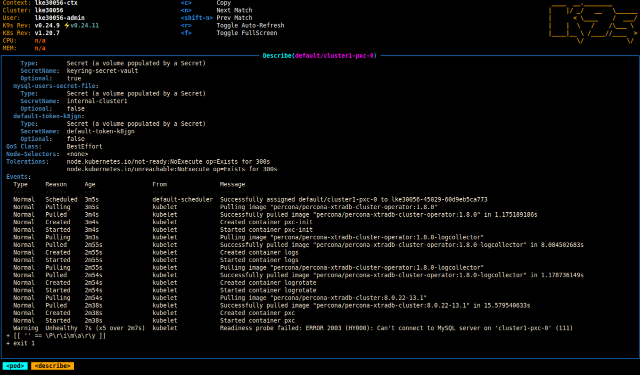This screenshot has height=375, width=640.
Task: Click the context value lke30056-ctx
Action: pos(56,3)
